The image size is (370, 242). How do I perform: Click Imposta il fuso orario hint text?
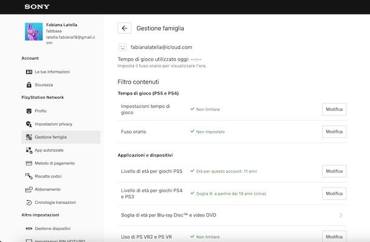coord(162,66)
